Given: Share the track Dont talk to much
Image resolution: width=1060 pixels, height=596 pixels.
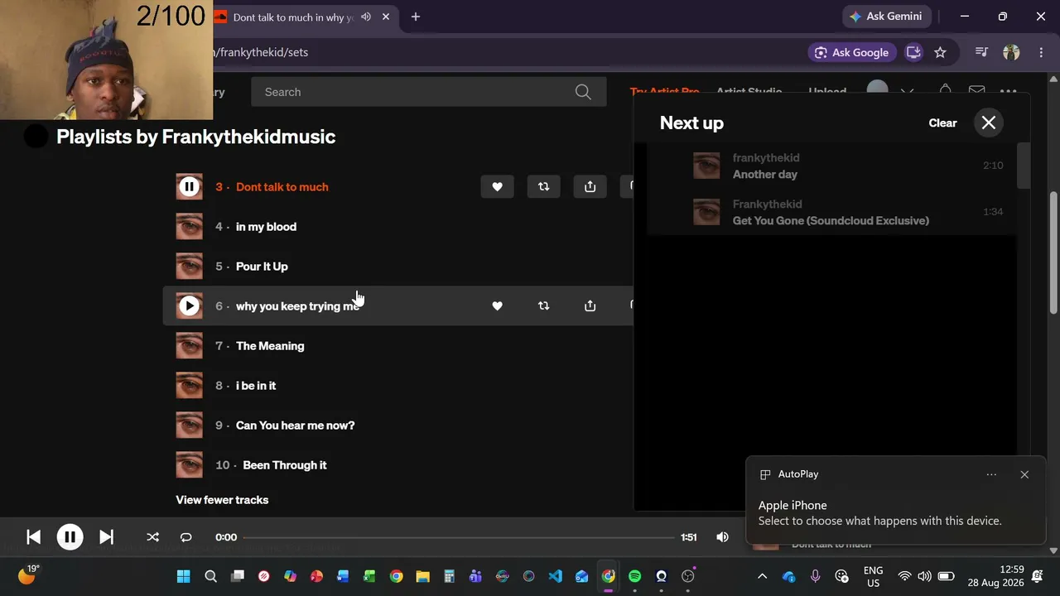Looking at the screenshot, I should (590, 187).
